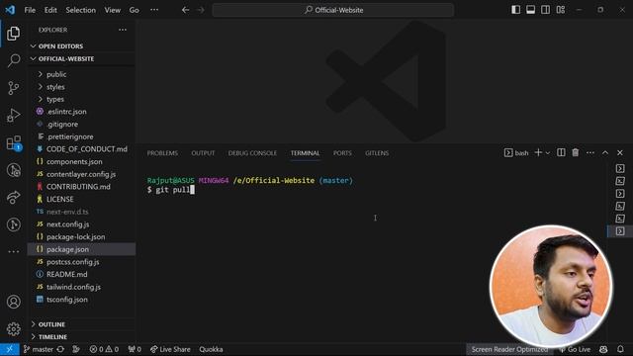Close the terminal panel
The width and height of the screenshot is (633, 356).
coord(620,152)
